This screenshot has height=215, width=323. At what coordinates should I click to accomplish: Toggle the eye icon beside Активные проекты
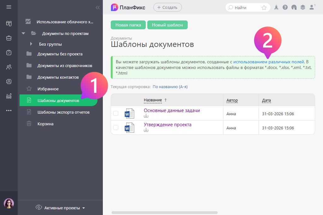pos(39,207)
